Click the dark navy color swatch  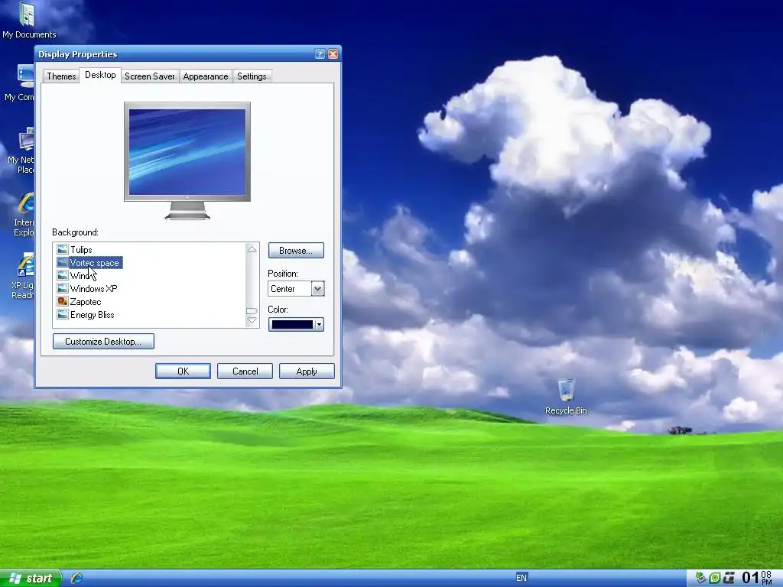(x=292, y=324)
